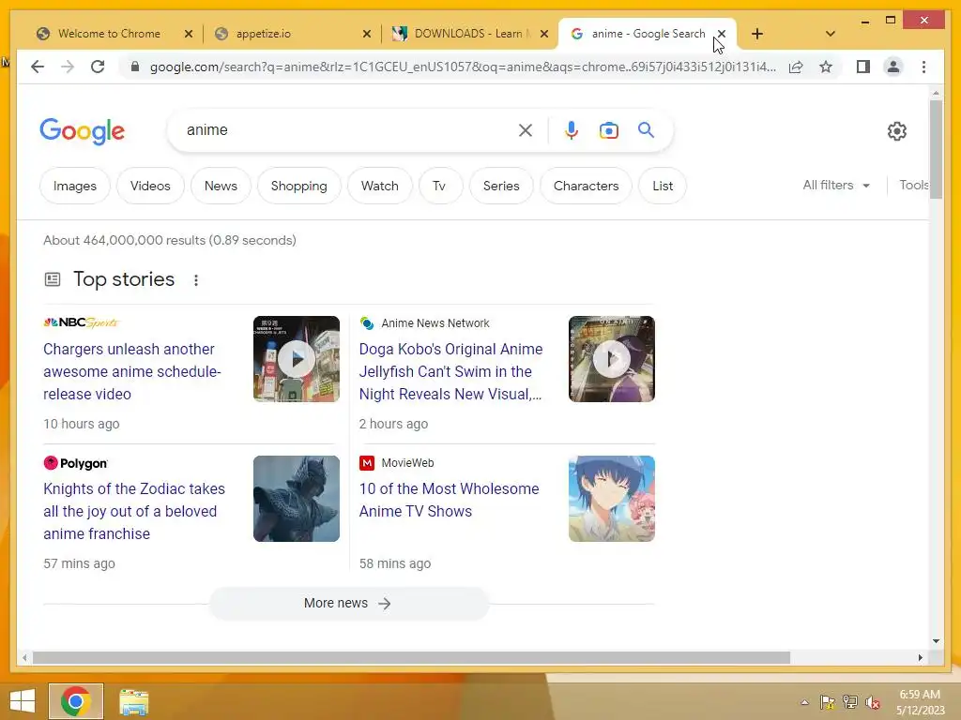
Task: Click the muted volume tray icon
Action: (873, 702)
